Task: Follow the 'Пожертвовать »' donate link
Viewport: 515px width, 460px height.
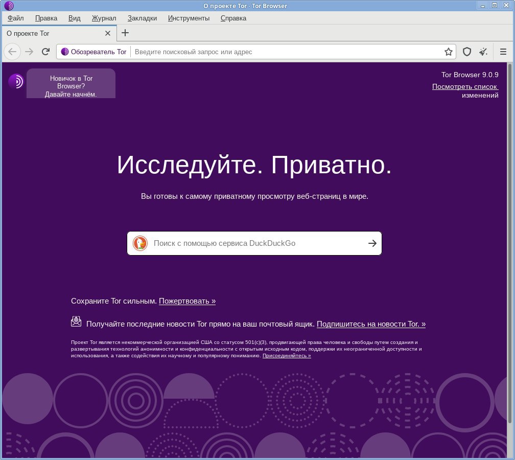Action: coord(187,301)
